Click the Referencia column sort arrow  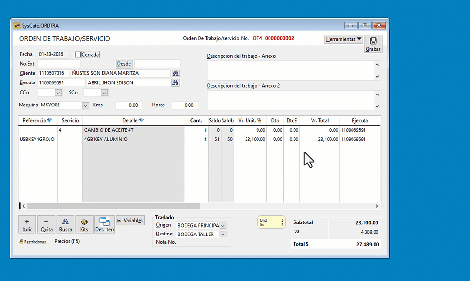(x=50, y=120)
